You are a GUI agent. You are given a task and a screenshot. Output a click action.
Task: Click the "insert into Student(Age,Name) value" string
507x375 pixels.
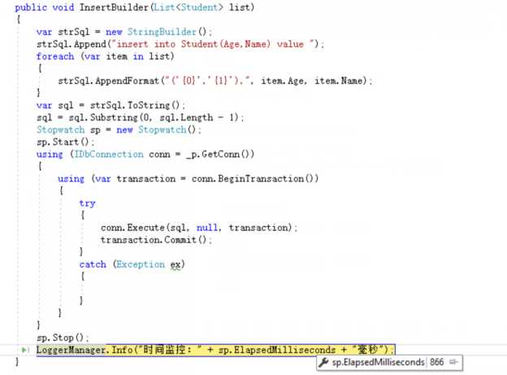pos(213,44)
